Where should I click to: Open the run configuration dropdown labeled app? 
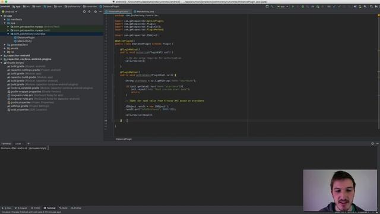tap(283, 7)
